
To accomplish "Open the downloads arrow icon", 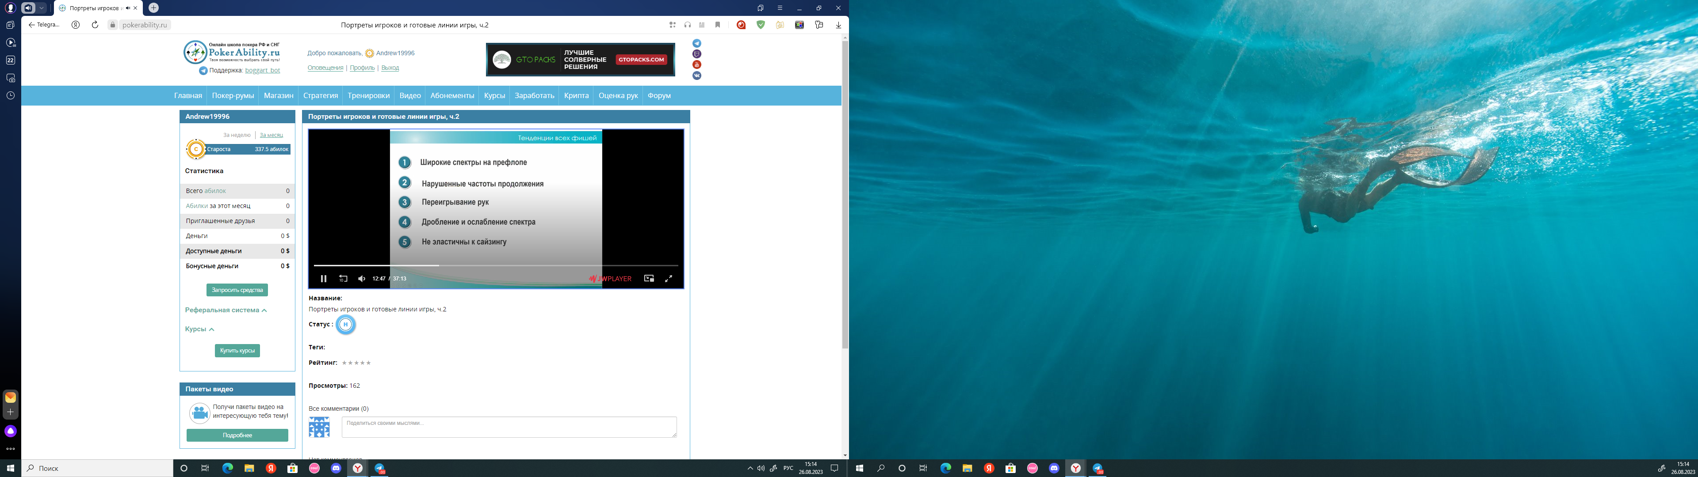I will (x=838, y=25).
